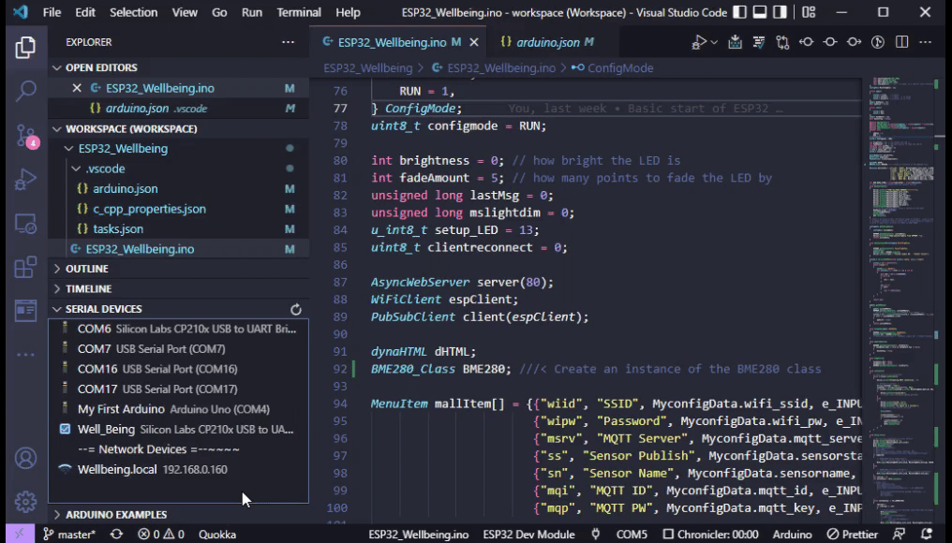952x543 pixels.
Task: Toggle Secondary Side Bar layout button
Action: click(781, 12)
